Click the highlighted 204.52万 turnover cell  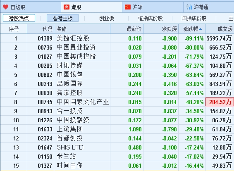(x=220, y=102)
